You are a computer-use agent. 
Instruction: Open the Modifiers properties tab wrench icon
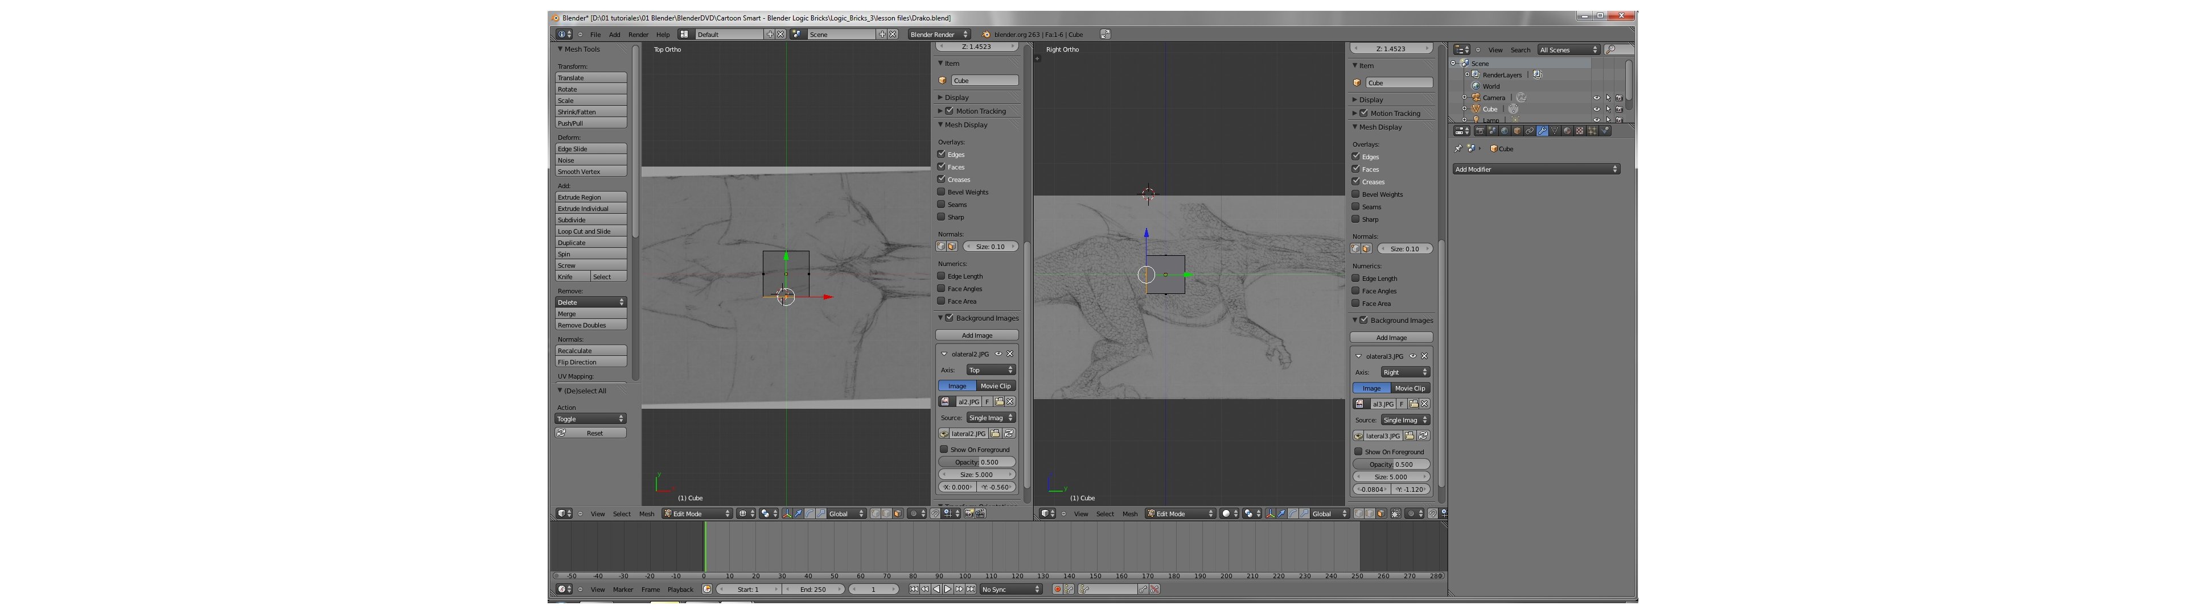tap(1542, 131)
